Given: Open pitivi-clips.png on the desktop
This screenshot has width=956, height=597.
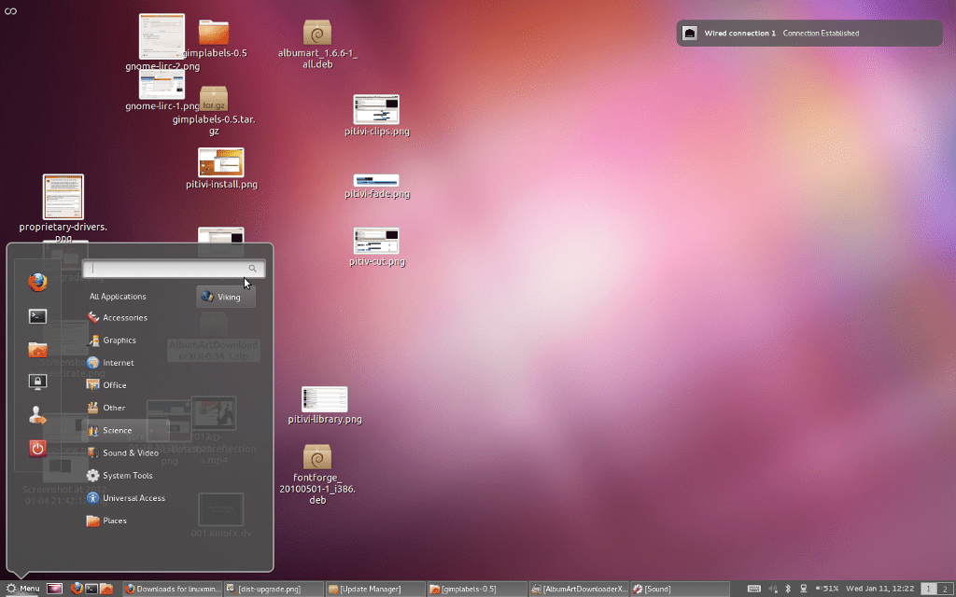Looking at the screenshot, I should (x=377, y=110).
